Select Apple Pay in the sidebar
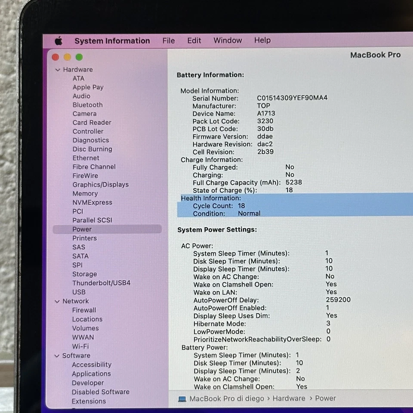 [x=88, y=87]
